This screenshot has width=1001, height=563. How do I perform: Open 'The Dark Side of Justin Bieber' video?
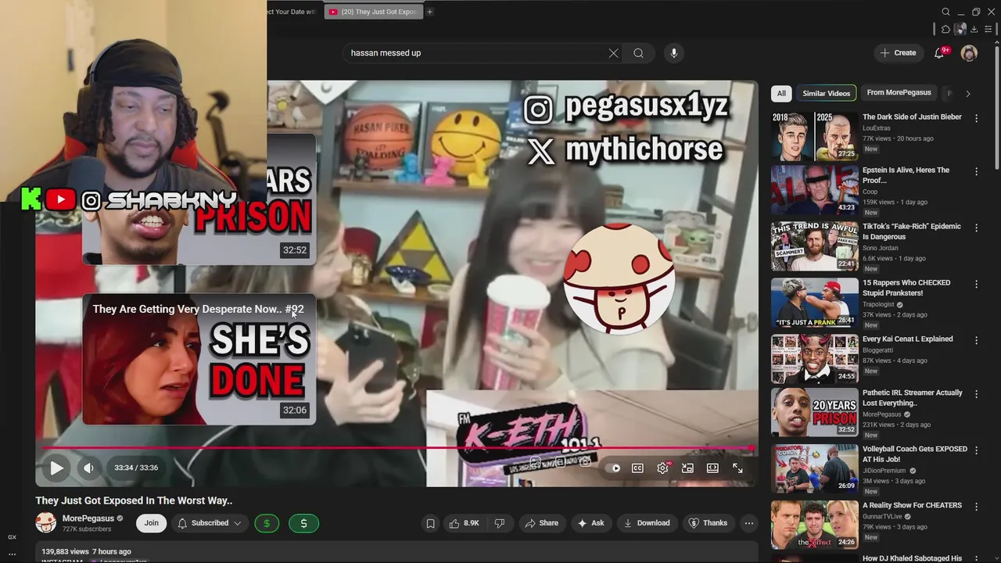912,117
